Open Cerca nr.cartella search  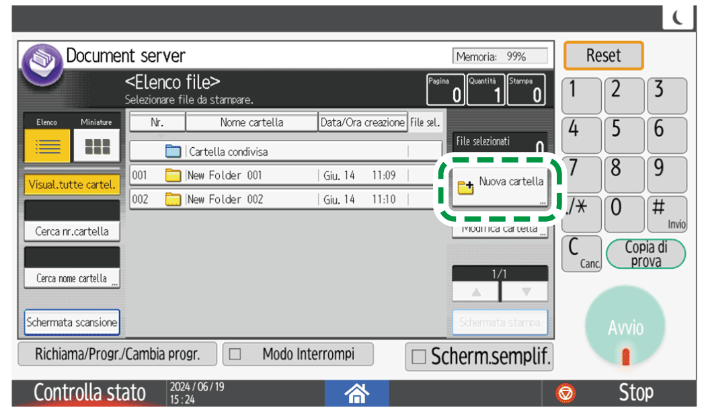tap(72, 231)
